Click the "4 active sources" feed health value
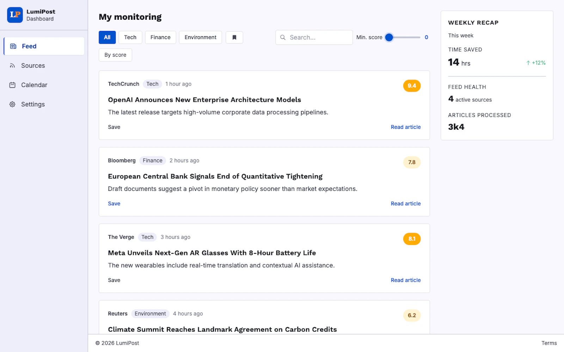 pyautogui.click(x=470, y=99)
